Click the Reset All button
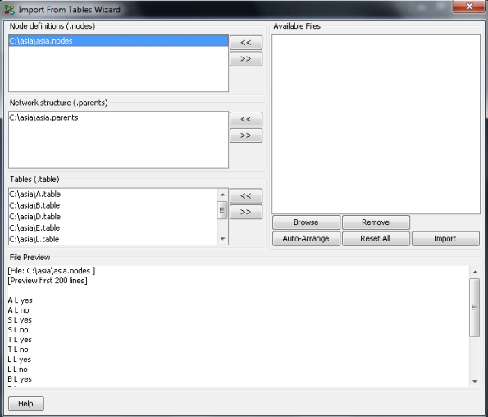 tap(376, 239)
